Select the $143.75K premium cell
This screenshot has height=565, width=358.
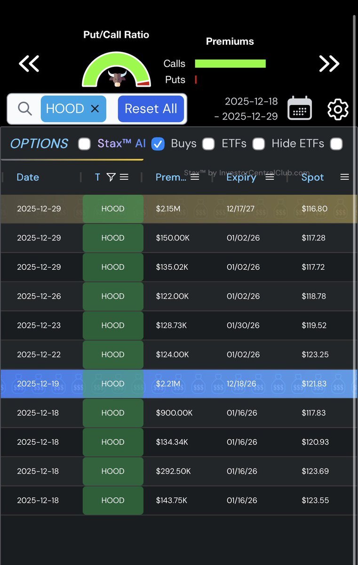tap(172, 500)
